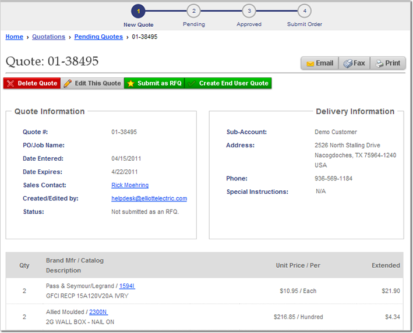Click the Created/Edited by: label
The height and width of the screenshot is (333, 413).
(x=51, y=199)
